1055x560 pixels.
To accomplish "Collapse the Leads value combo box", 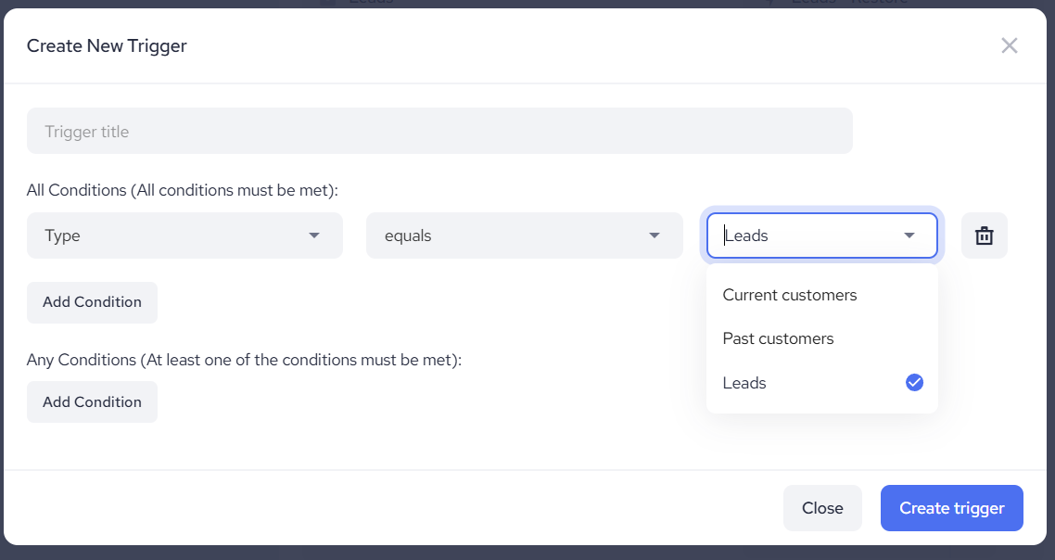I will pos(821,235).
